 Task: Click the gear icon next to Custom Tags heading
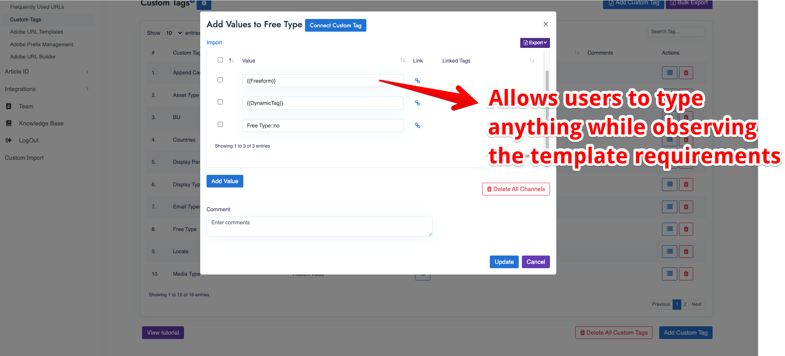pyautogui.click(x=204, y=4)
